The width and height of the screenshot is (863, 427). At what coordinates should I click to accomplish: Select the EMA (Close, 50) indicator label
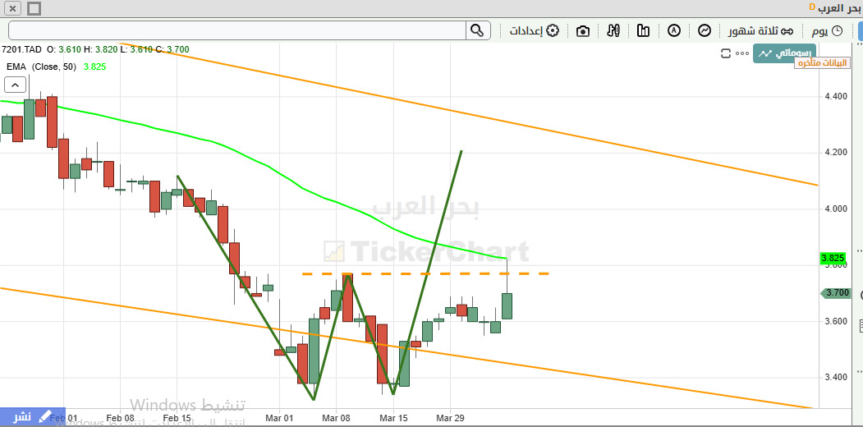(41, 67)
